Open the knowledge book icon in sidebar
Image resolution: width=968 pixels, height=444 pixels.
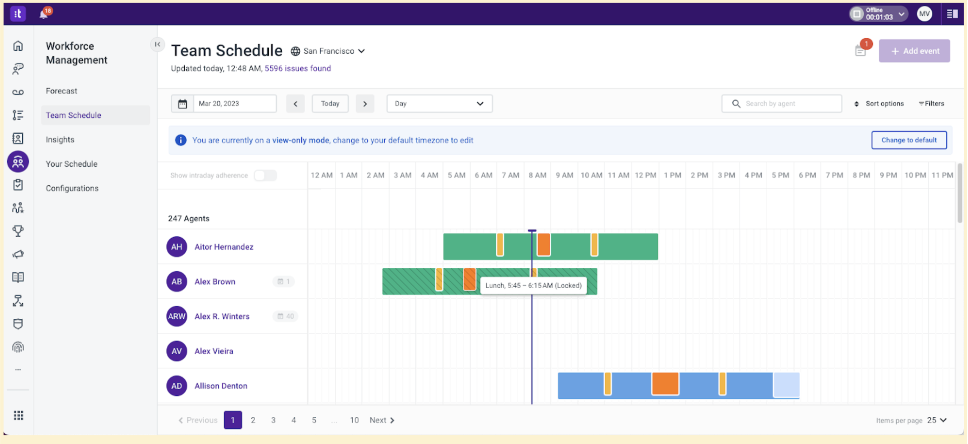[x=18, y=277]
